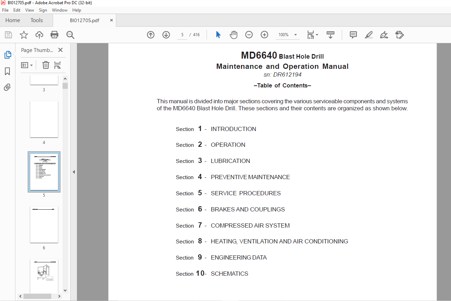Zoom out with minus icon
This screenshot has height=301, width=451.
249,35
